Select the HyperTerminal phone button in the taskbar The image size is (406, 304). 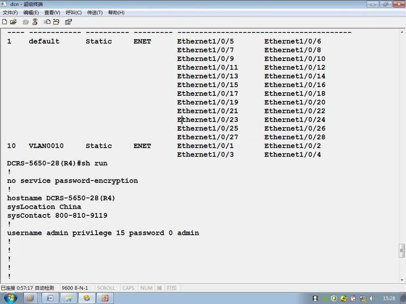click(86, 298)
